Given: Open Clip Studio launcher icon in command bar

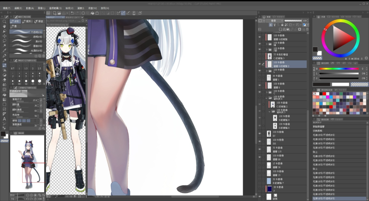Looking at the screenshot, I should click(48, 13).
